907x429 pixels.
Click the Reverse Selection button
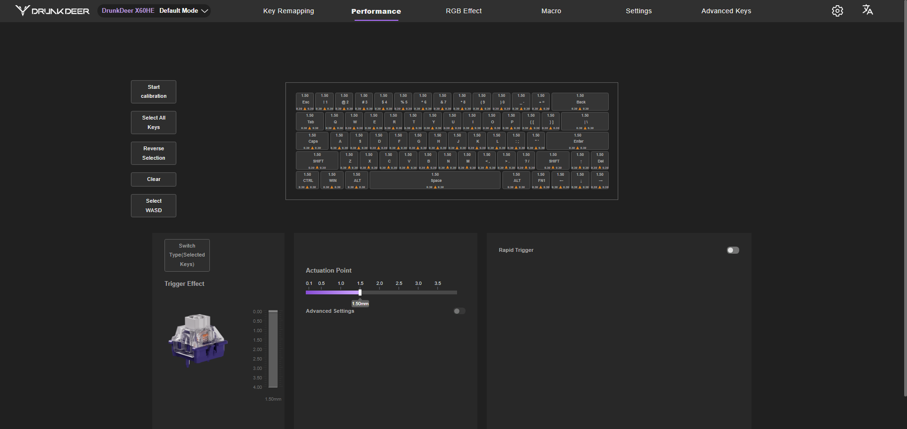click(154, 153)
